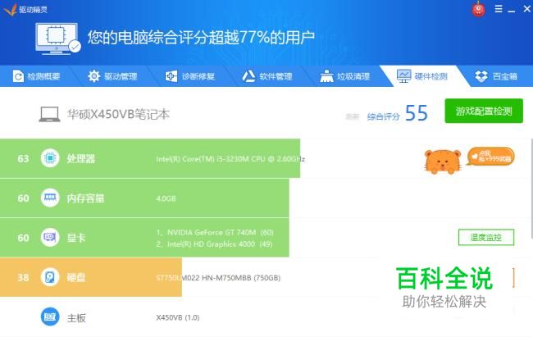The height and width of the screenshot is (337, 533).
Task: Click the 主板 label
Action: click(76, 318)
